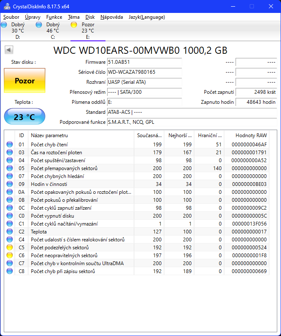Close the CrystalDiskInfo window
The image size is (281, 336).
(x=271, y=6)
